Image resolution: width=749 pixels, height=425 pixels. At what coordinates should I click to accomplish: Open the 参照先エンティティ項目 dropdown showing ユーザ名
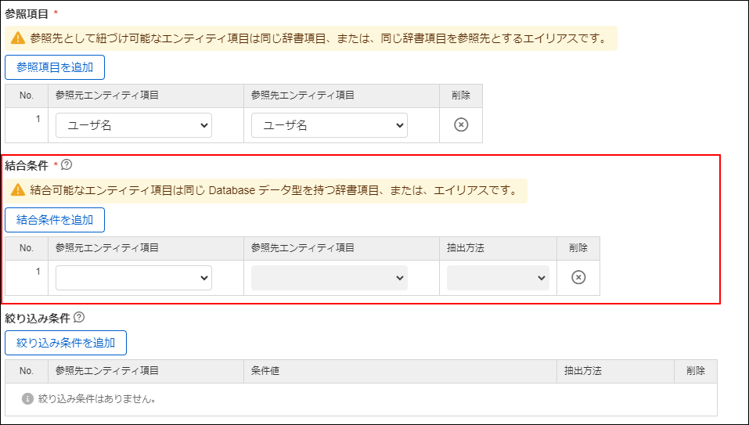pos(329,125)
